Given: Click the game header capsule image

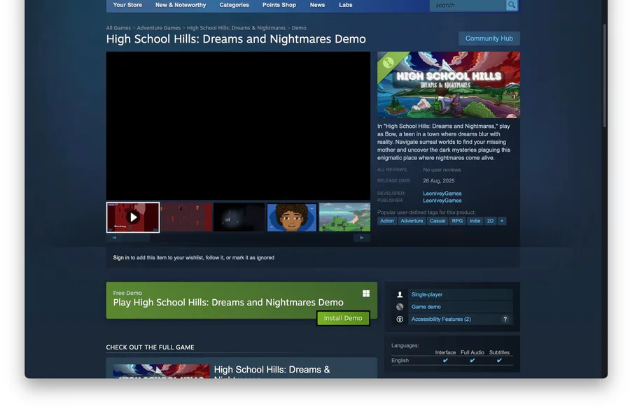Looking at the screenshot, I should pyautogui.click(x=449, y=85).
